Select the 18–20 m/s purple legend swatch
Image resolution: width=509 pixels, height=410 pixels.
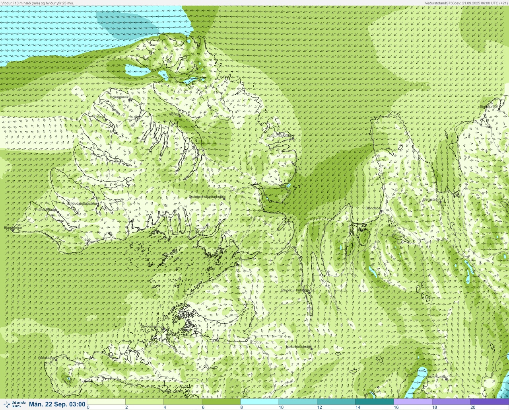451,401
